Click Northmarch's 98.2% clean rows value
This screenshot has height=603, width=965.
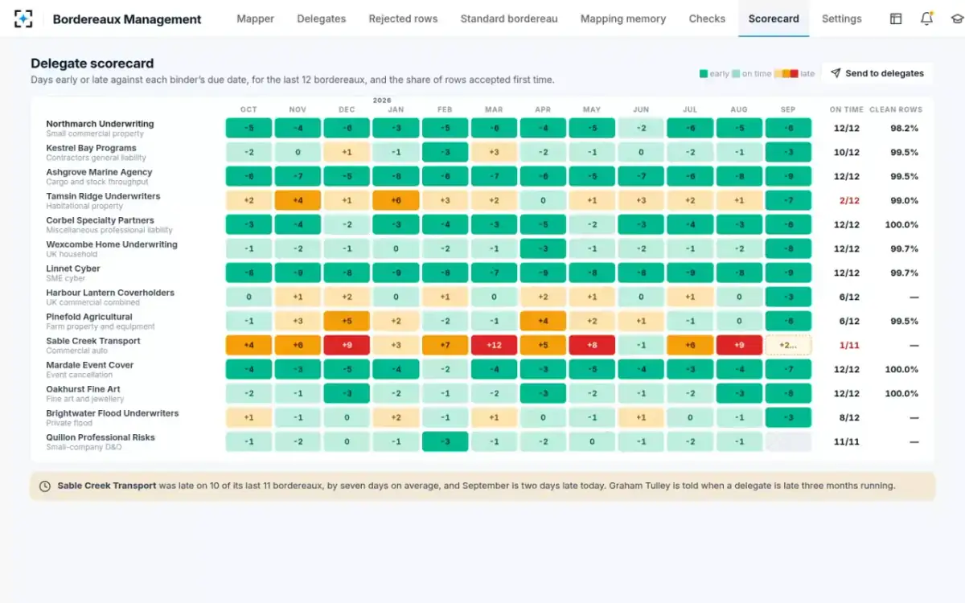(905, 128)
